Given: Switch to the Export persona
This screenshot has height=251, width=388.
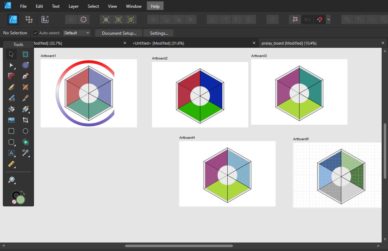Looking at the screenshot, I should (x=45, y=19).
